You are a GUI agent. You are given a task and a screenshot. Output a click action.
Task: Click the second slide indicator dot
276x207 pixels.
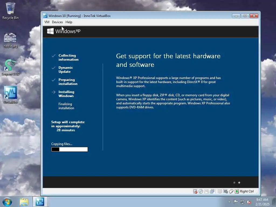(x=239, y=182)
